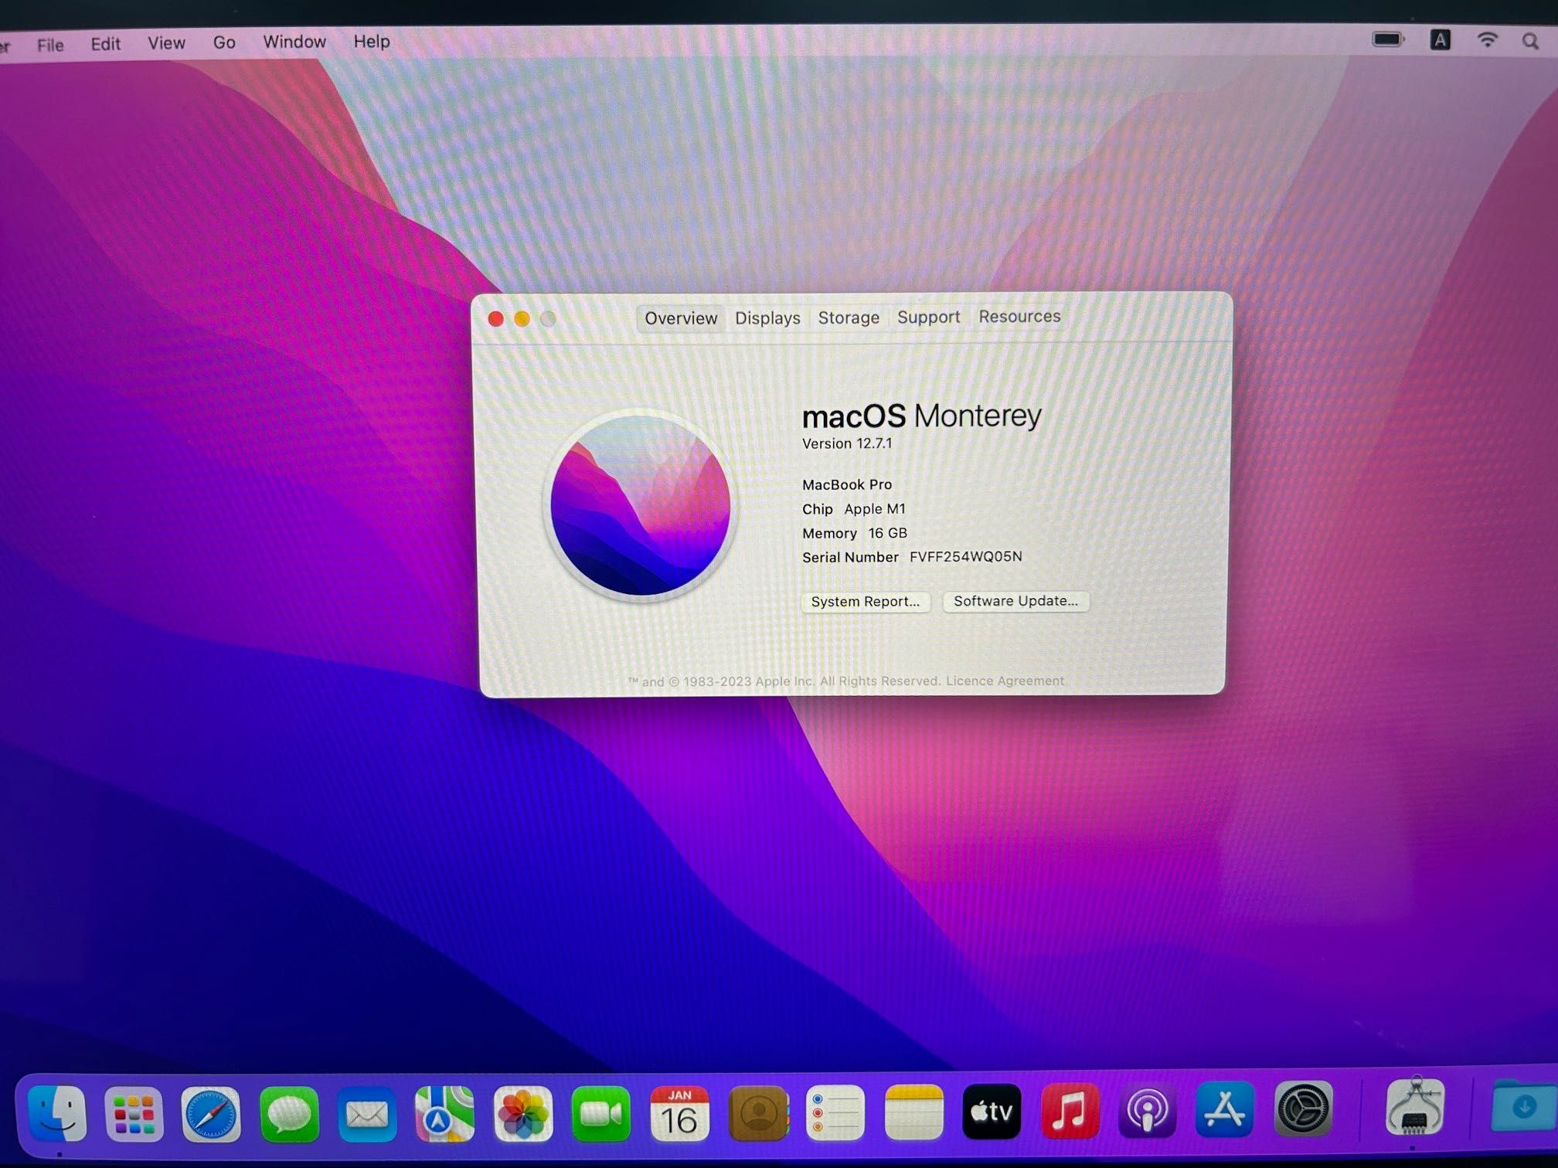Open System Preferences from the Dock
The height and width of the screenshot is (1168, 1558).
(x=1303, y=1109)
